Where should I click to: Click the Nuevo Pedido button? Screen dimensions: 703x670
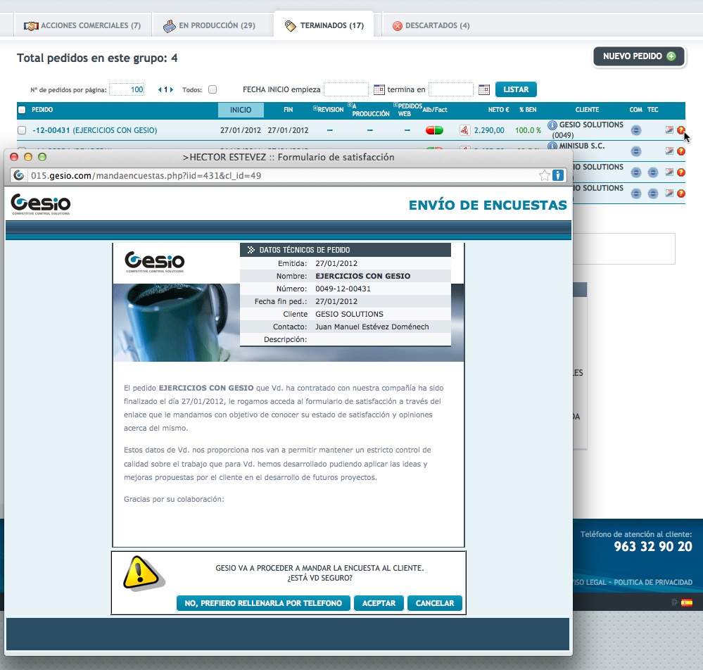coord(639,56)
